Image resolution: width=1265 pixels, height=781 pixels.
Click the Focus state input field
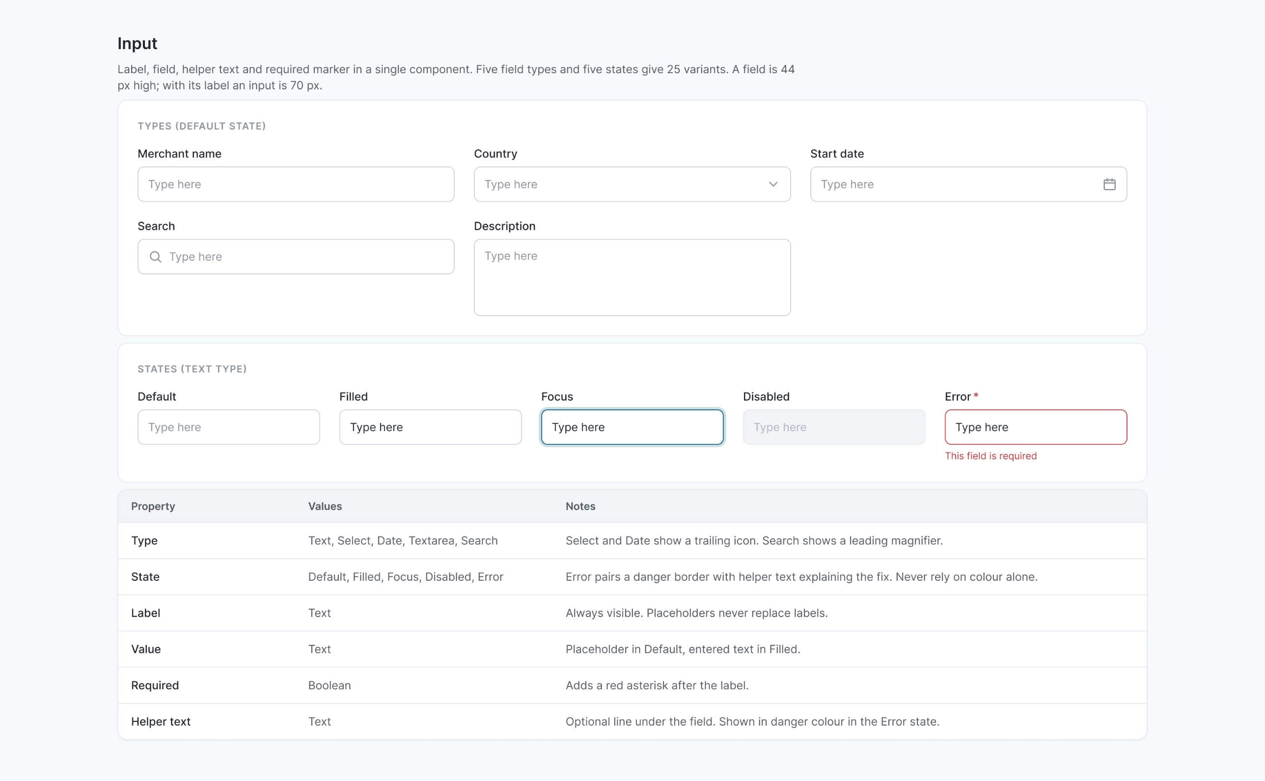pos(632,427)
